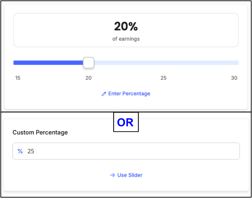Focus the Custom Percentage input field
The image size is (252, 198).
(126, 151)
